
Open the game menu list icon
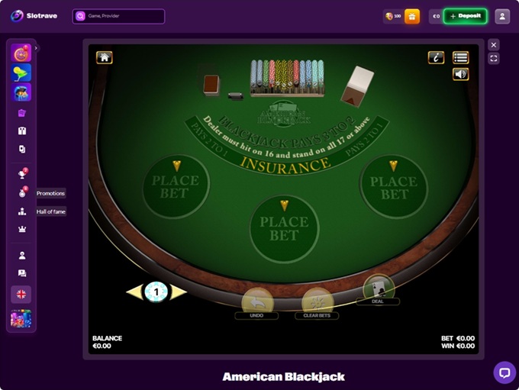coord(460,57)
